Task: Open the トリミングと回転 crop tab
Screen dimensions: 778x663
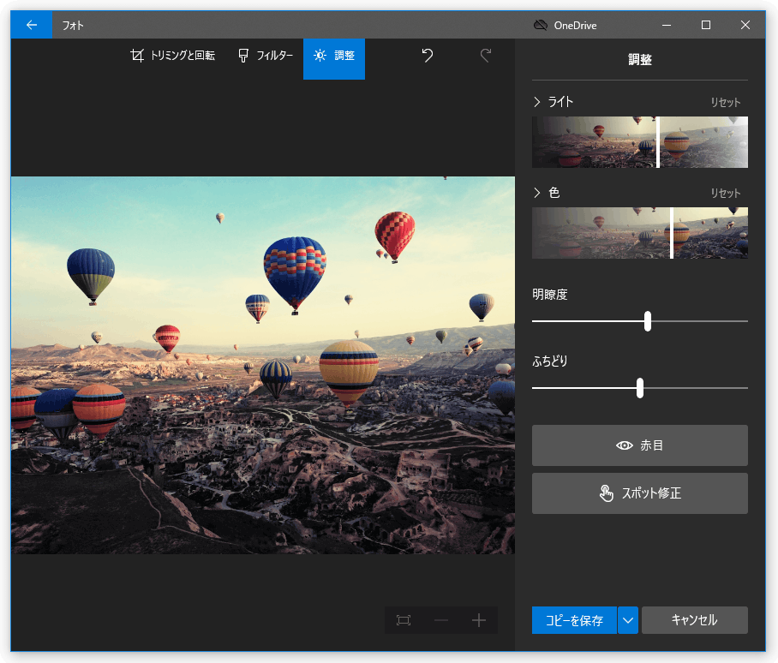Action: [173, 55]
